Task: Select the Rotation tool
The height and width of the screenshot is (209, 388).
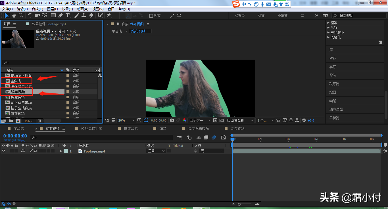Action: 30,16
